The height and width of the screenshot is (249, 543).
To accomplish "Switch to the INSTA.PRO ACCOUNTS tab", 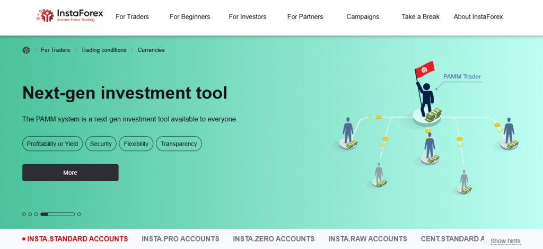I will (x=180, y=239).
